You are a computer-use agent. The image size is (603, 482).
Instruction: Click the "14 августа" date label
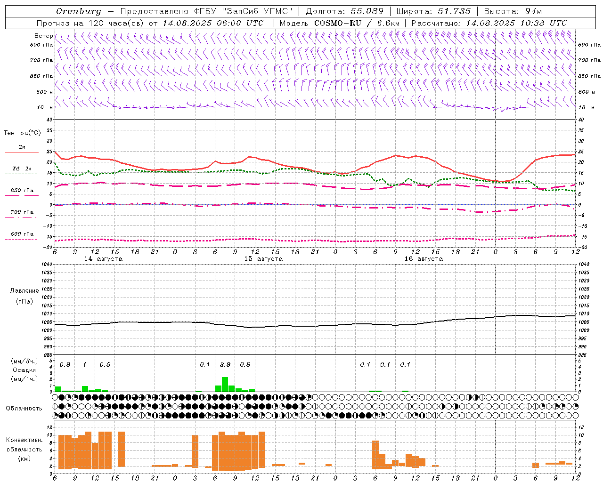[x=103, y=259]
